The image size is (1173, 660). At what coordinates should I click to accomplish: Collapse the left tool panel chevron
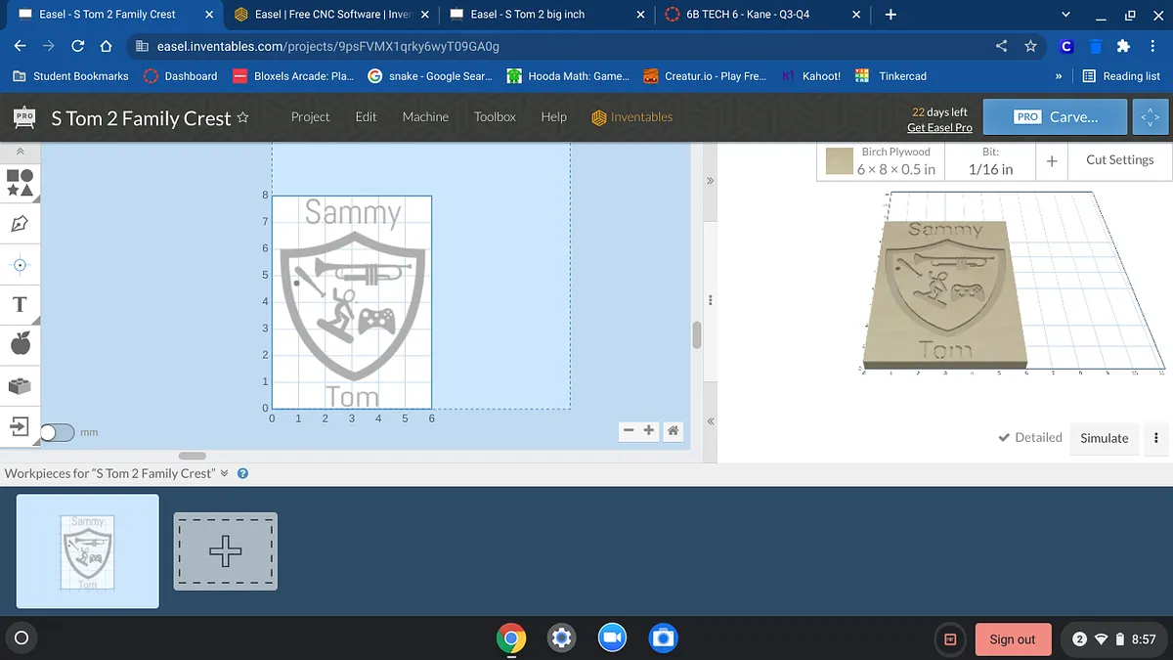point(20,153)
